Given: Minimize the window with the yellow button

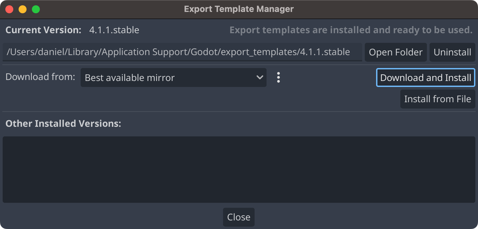Looking at the screenshot, I should click(23, 9).
